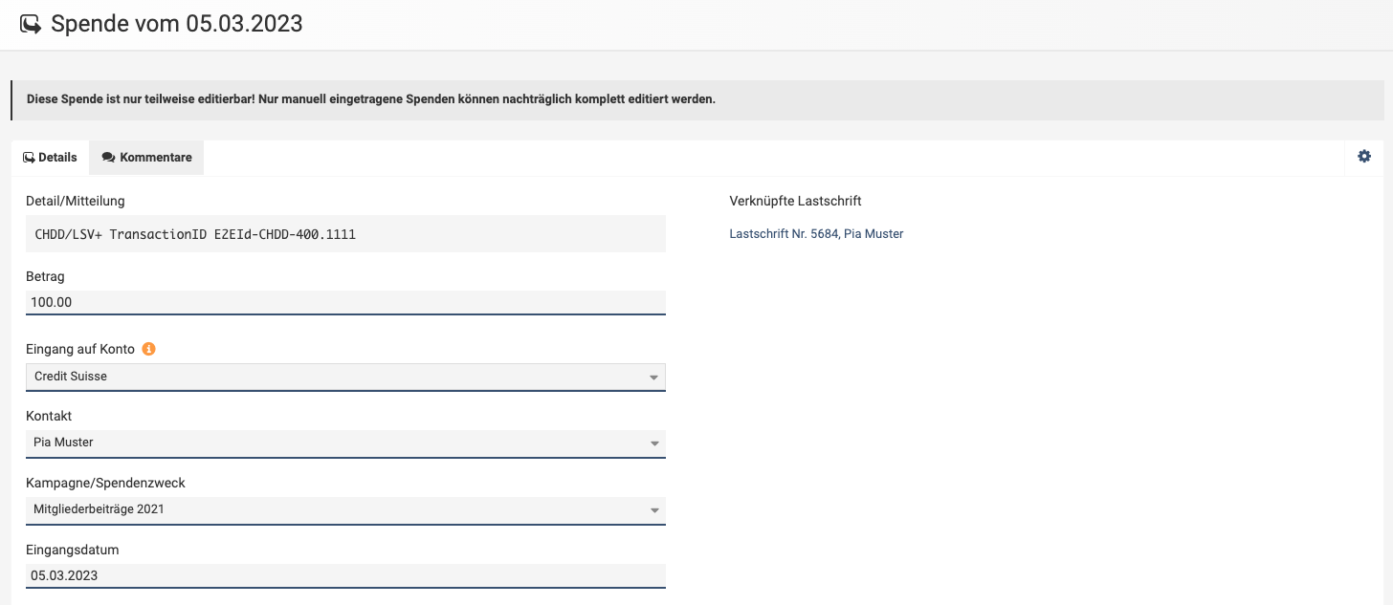The width and height of the screenshot is (1393, 605).
Task: Click into the Betrag field showing 100.00
Action: coord(345,302)
